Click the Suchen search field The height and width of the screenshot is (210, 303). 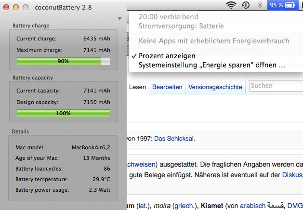click(277, 86)
